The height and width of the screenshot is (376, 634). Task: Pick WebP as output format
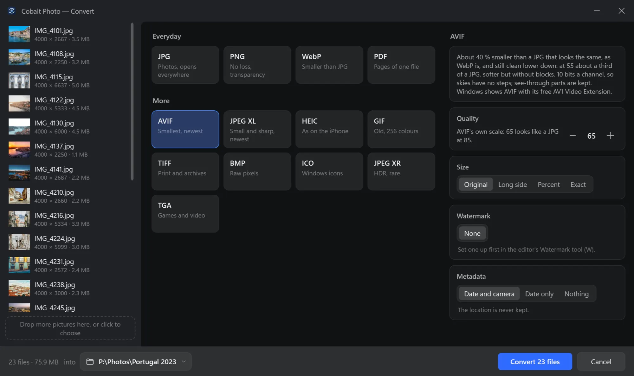pyautogui.click(x=329, y=65)
